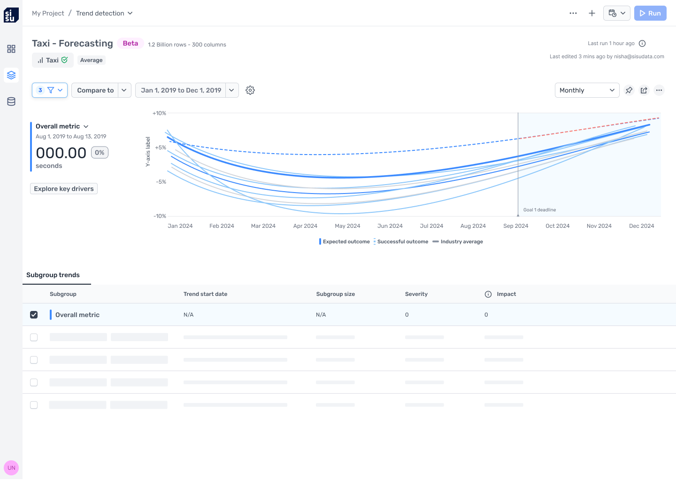Image resolution: width=676 pixels, height=481 pixels.
Task: Open the filter dropdown showing 3
Action: coord(50,90)
